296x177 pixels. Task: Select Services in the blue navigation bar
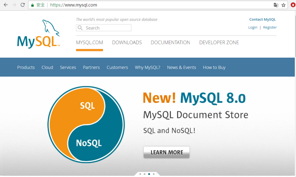(68, 67)
